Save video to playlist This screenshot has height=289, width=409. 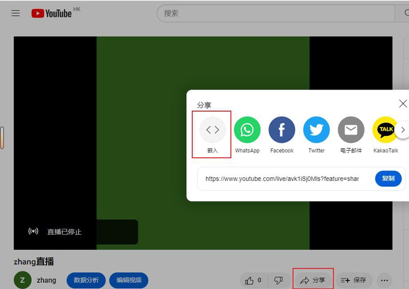click(354, 280)
